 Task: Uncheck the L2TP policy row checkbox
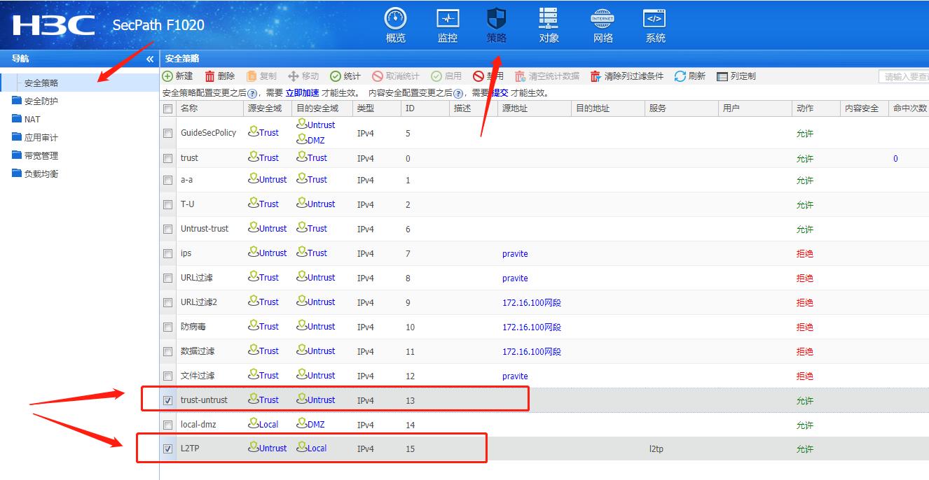167,448
